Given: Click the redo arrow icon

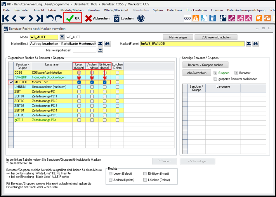Looking at the screenshot, I should 58,18.
